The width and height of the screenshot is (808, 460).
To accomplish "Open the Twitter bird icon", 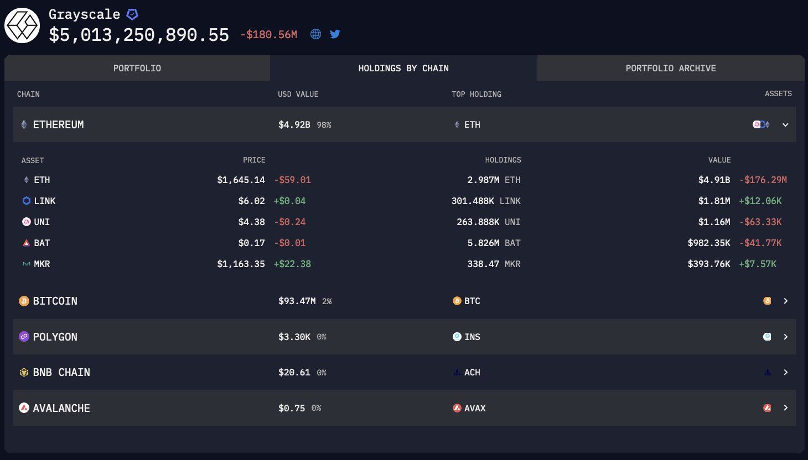I will click(335, 34).
